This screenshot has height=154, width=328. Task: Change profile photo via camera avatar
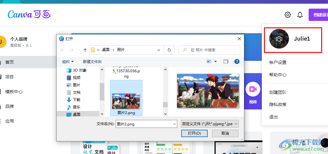click(x=279, y=39)
